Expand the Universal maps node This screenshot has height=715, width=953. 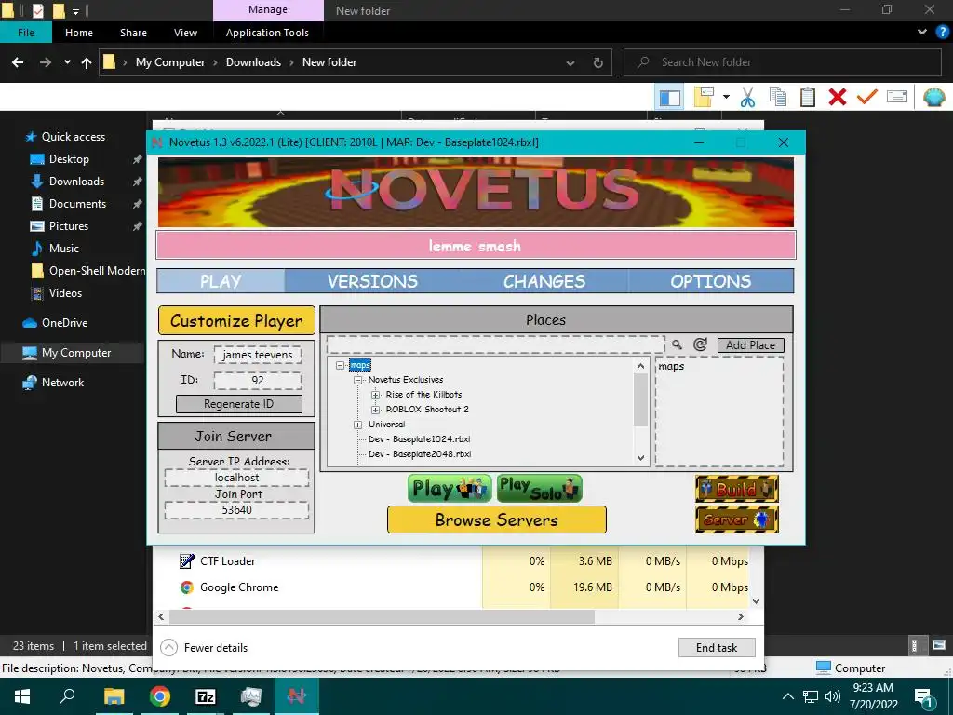point(358,425)
